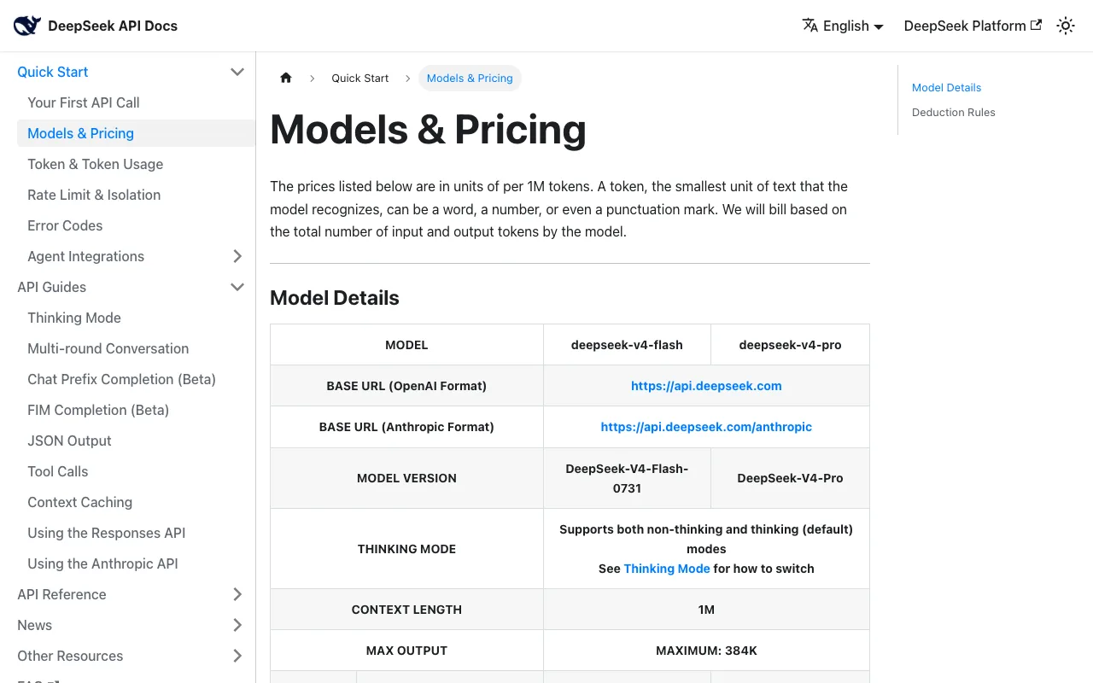1093x683 pixels.
Task: Click the THINKING MODE row label
Action: [x=406, y=549]
